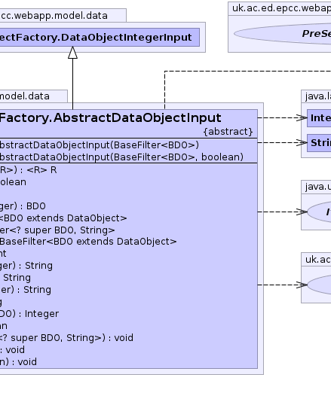The height and width of the screenshot is (402, 331).
Task: Select the Stri class box
Action: 319,143
